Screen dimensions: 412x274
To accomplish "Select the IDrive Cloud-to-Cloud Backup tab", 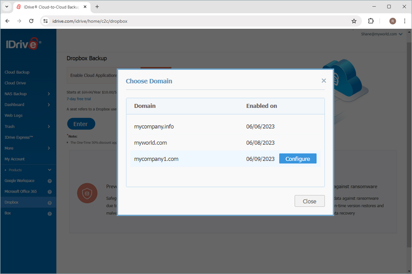I will 51,7.
